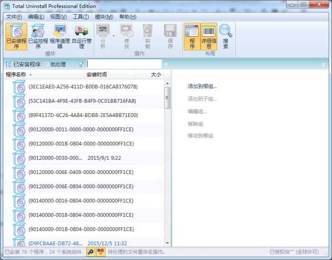The height and width of the screenshot is (260, 332).
Task: Open the 搜索 magnifier tool
Action: point(225,36)
